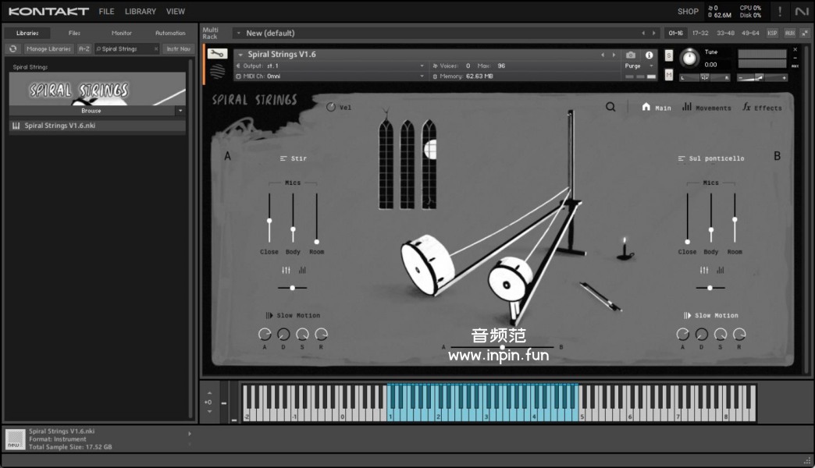The height and width of the screenshot is (468, 815).
Task: Mute the instrument with M button
Action: (x=669, y=76)
